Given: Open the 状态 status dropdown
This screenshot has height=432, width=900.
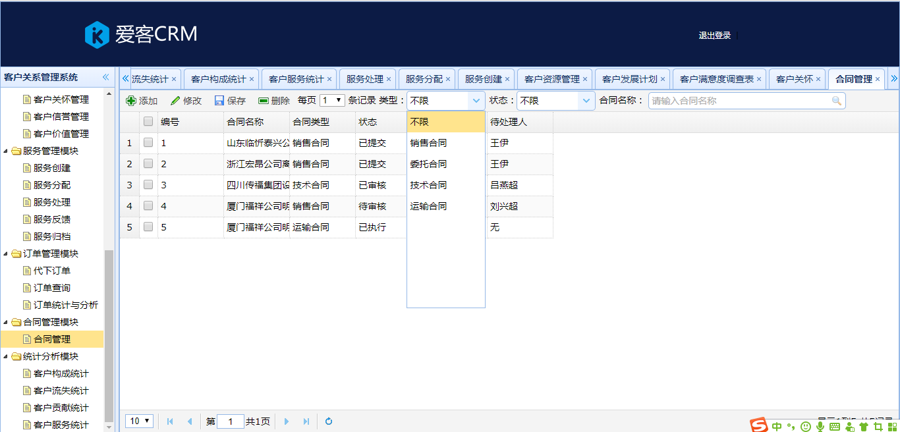Looking at the screenshot, I should [586, 101].
